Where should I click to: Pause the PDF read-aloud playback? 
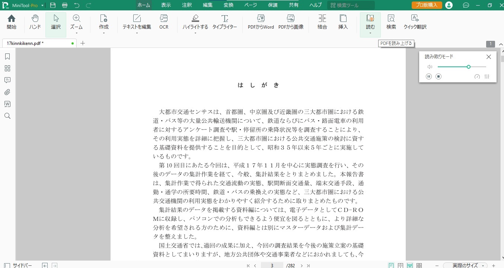click(x=429, y=76)
